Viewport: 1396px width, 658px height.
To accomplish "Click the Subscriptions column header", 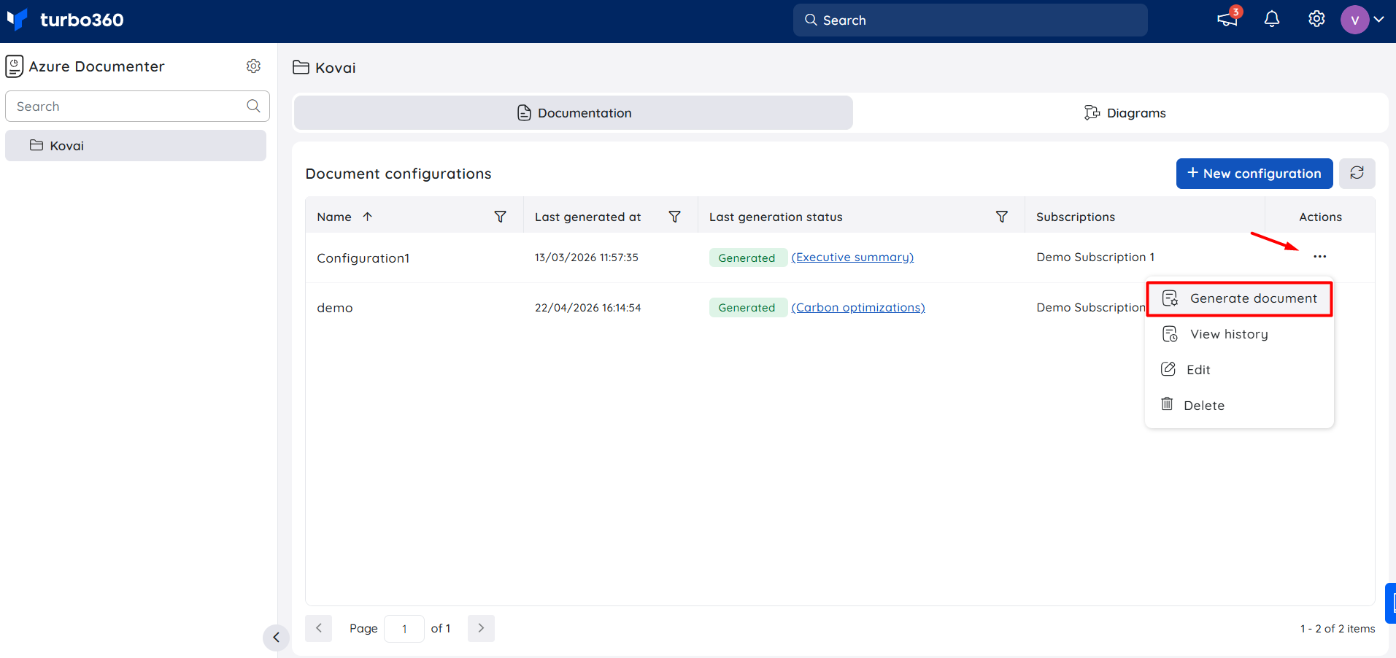I will click(1076, 217).
